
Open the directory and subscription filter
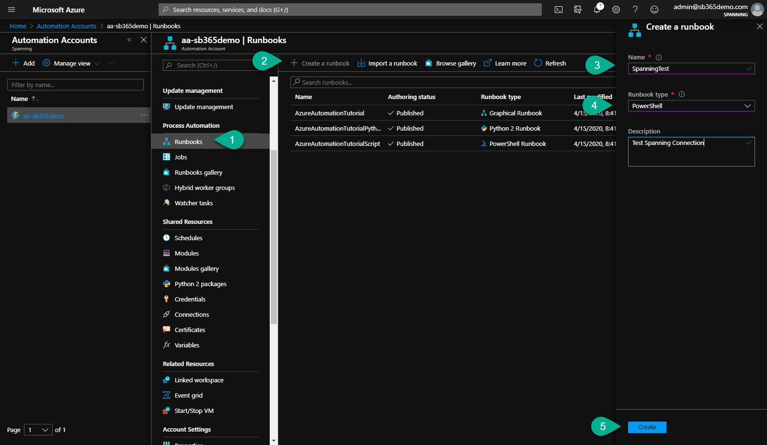tap(578, 10)
